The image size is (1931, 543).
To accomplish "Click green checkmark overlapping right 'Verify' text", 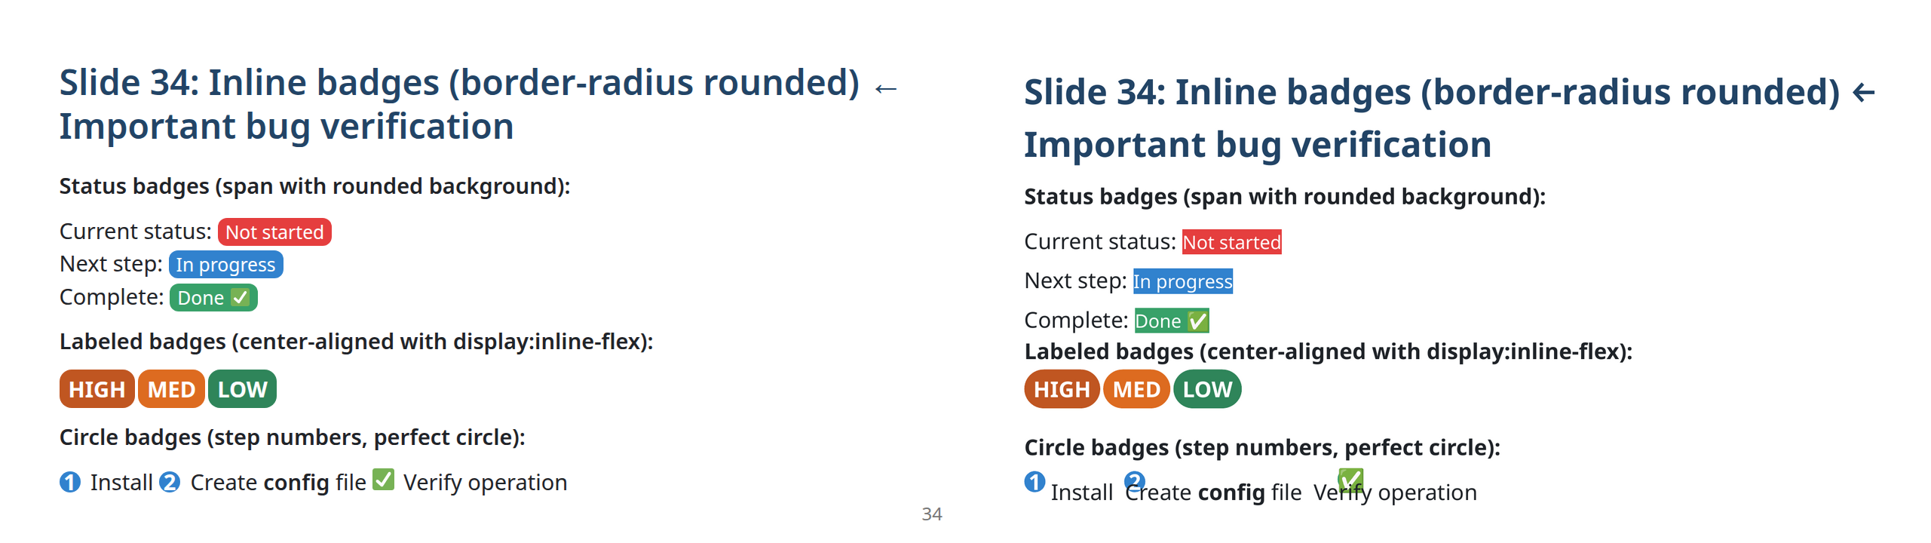I will point(1350,480).
